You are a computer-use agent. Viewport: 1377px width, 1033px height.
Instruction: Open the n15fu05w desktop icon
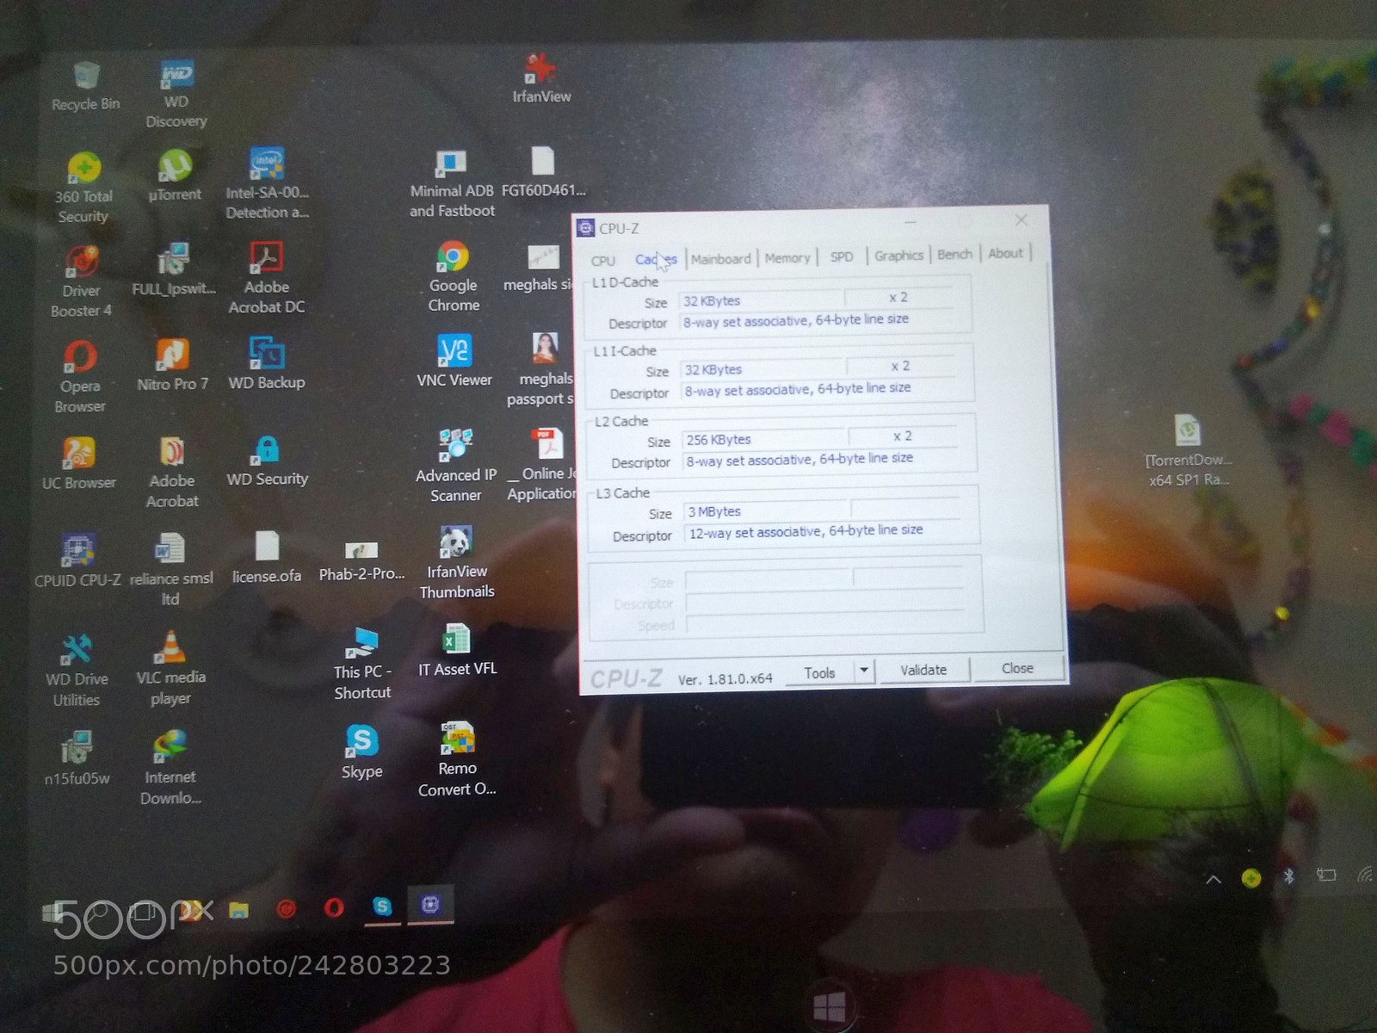[77, 758]
